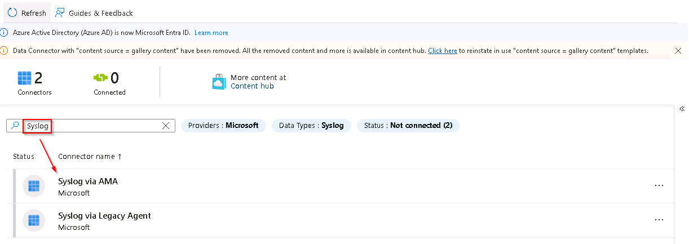Dismiss the gallery content notification banner
The width and height of the screenshot is (689, 244).
(678, 51)
